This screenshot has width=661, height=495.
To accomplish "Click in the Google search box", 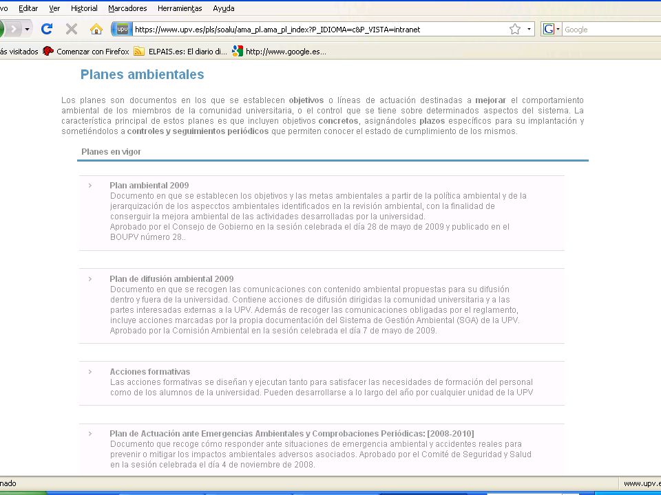I will 612,30.
